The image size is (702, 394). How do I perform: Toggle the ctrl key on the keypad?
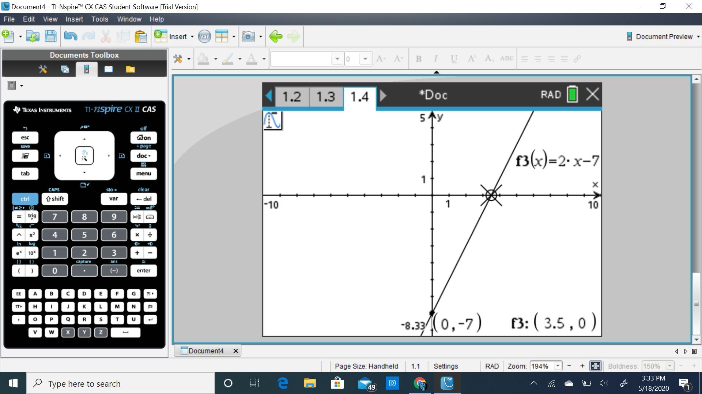pyautogui.click(x=25, y=199)
